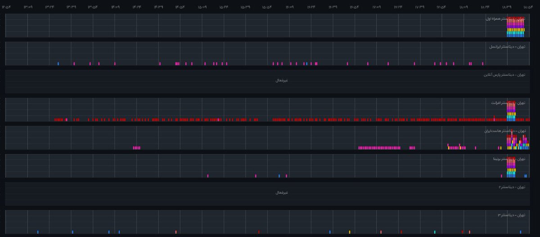Click the 18:54 time axis label
The image size is (540, 237).
click(528, 7)
